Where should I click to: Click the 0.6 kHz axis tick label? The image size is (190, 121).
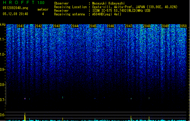click(3, 115)
